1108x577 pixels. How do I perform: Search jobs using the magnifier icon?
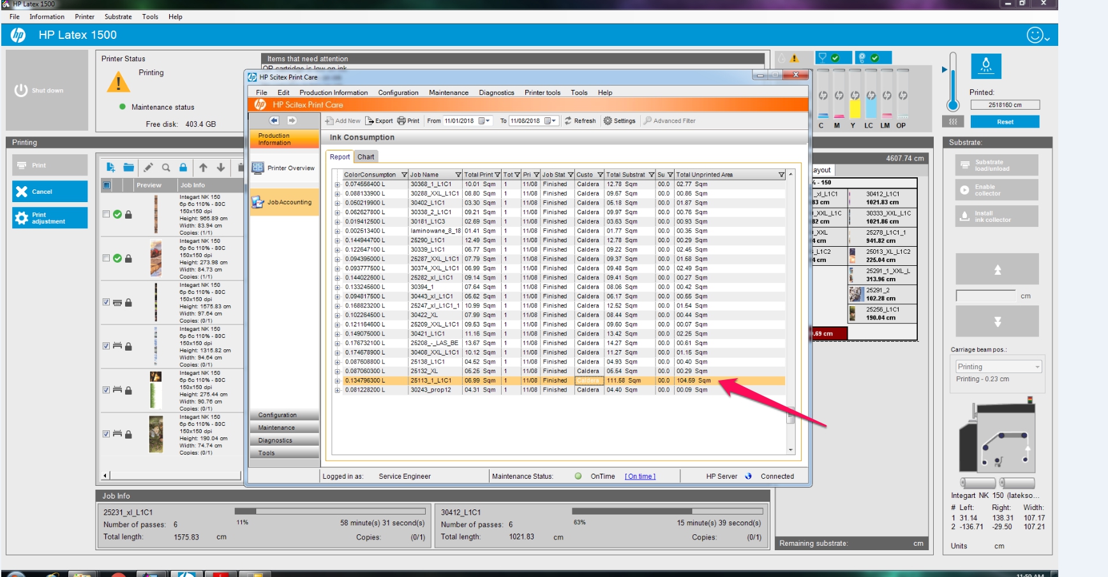(x=167, y=167)
